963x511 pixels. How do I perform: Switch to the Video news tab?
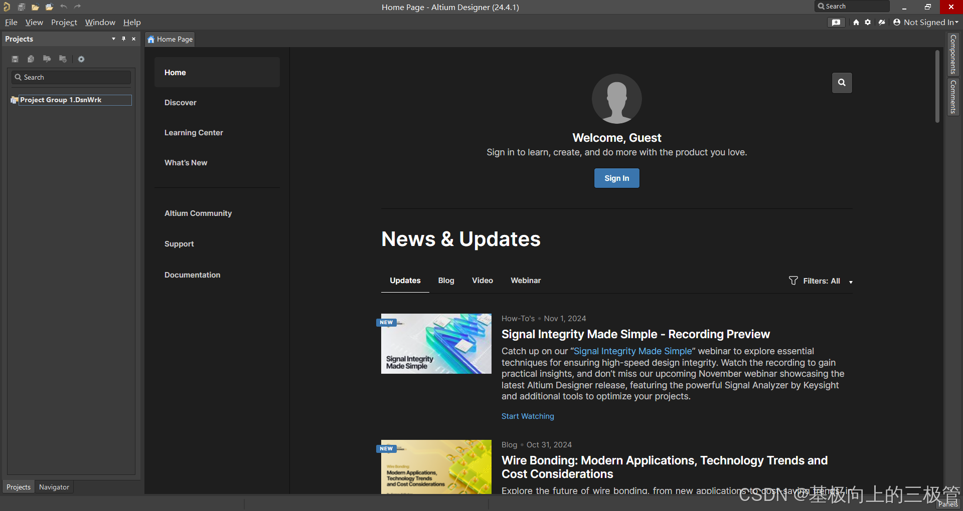point(483,281)
